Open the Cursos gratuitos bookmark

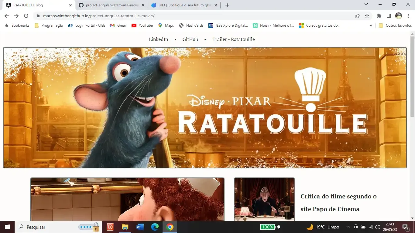(x=320, y=25)
